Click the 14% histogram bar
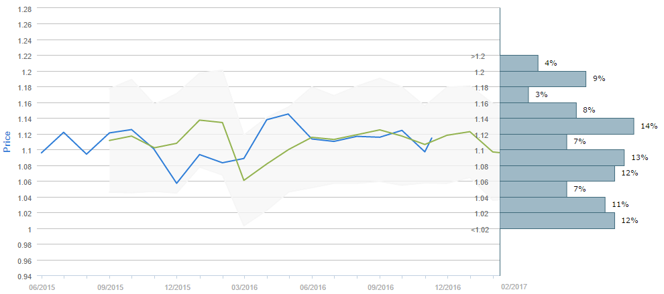This screenshot has width=664, height=294. pos(567,126)
